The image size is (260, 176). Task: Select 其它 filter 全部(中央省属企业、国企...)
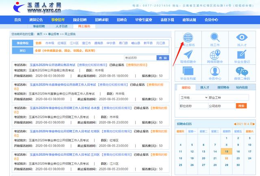pyautogui.click(x=65, y=51)
